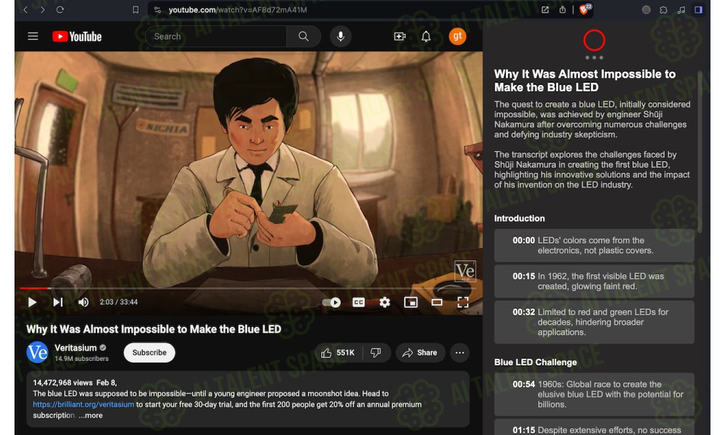Image resolution: width=725 pixels, height=435 pixels.
Task: Open more actions menu beside Share
Action: tap(460, 353)
